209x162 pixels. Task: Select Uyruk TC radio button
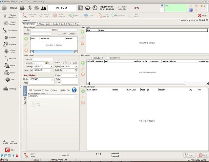pyautogui.click(x=63, y=63)
